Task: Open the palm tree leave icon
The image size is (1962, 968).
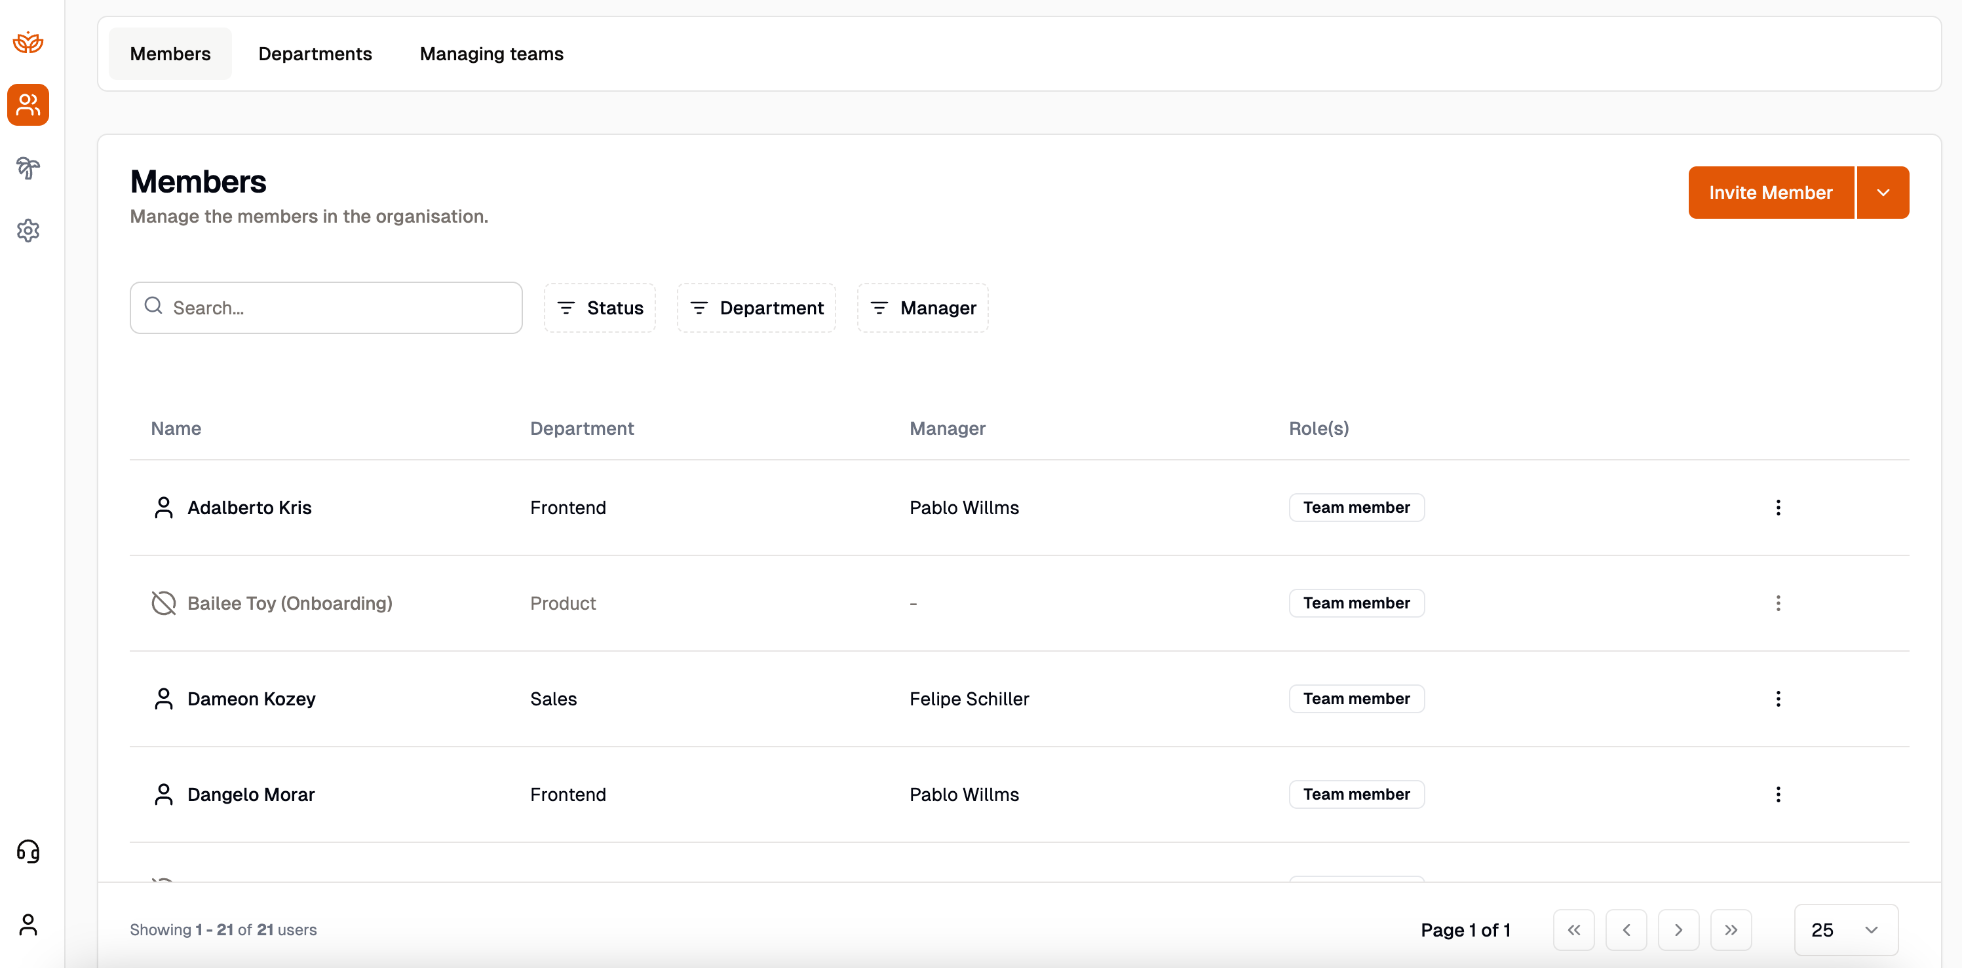Action: click(28, 168)
